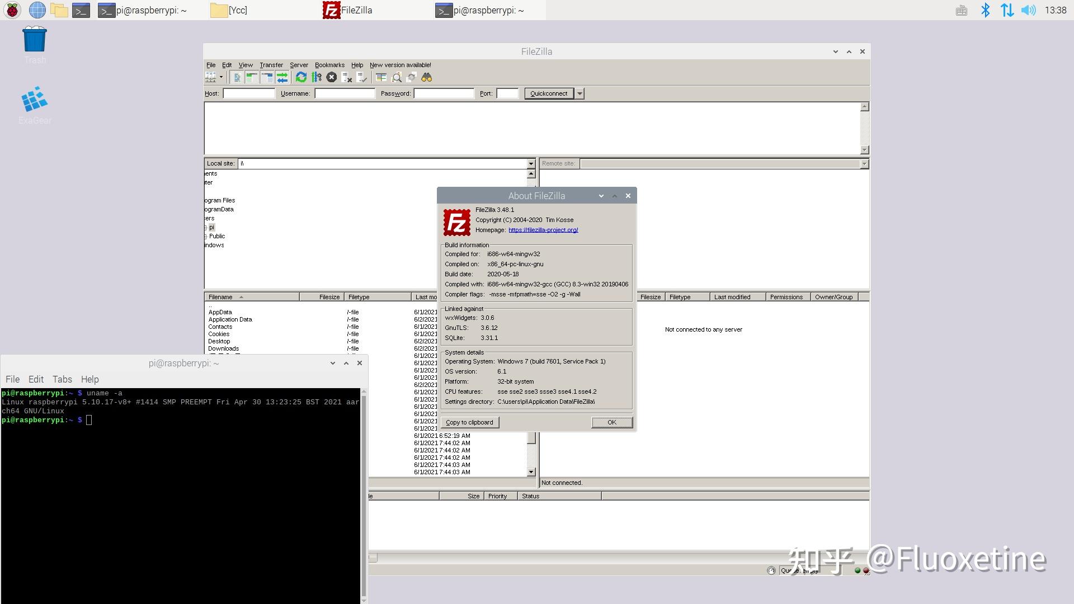Open the Server menu
The height and width of the screenshot is (604, 1074).
299,65
